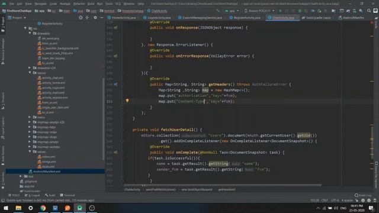Click the Windows Start button
The width and height of the screenshot is (379, 213).
click(x=6, y=208)
